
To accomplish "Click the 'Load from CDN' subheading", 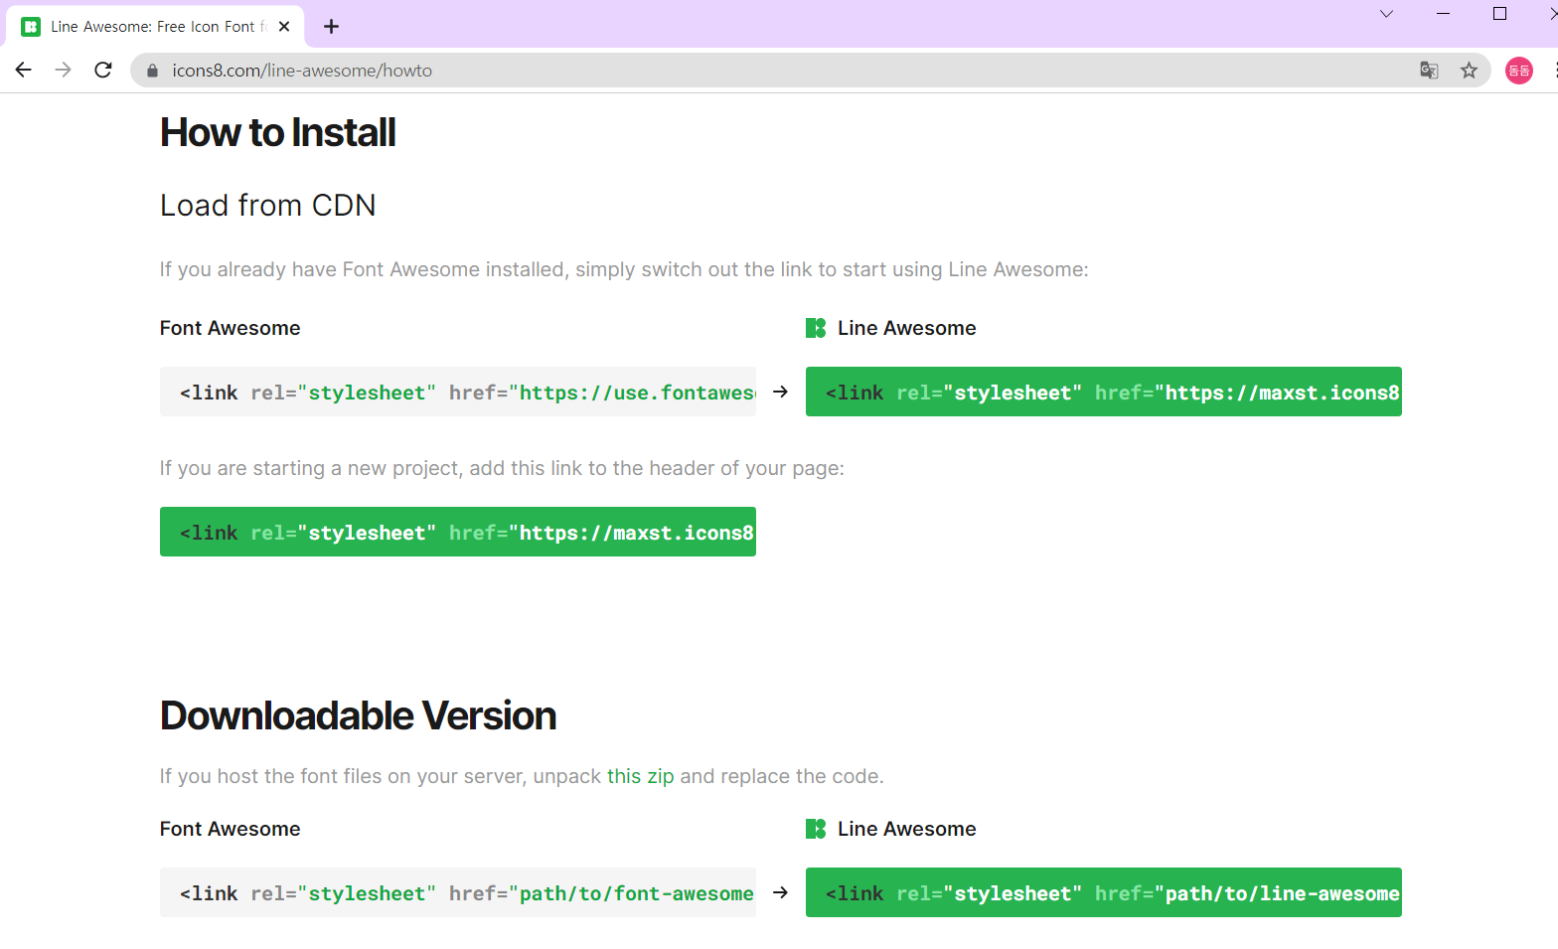I will [268, 205].
